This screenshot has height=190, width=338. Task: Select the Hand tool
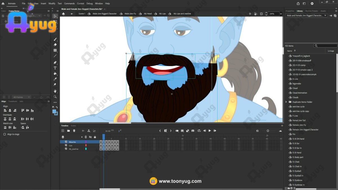(x=55, y=91)
